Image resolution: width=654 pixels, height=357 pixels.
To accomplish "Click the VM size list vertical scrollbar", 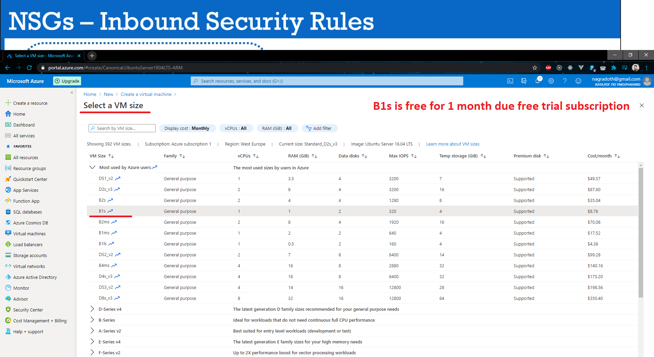I will (x=641, y=232).
